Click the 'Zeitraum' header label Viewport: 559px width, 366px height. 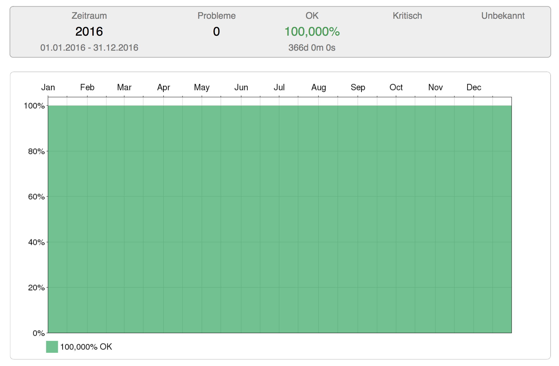pos(89,16)
